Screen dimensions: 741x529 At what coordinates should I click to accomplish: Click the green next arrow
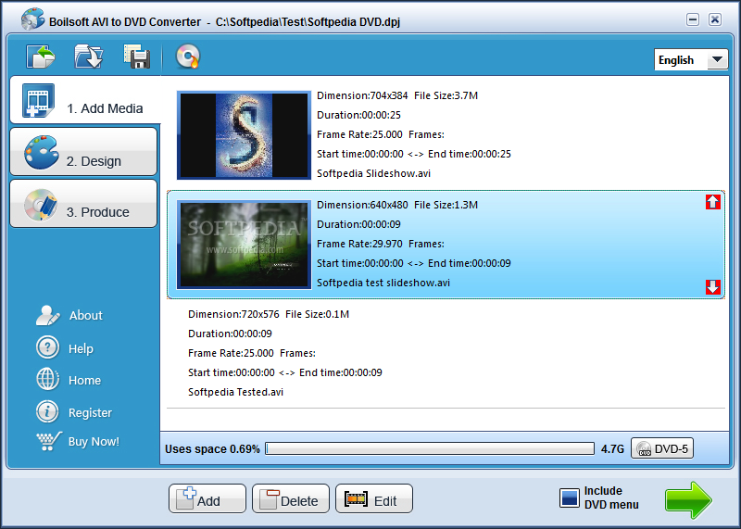click(x=688, y=499)
